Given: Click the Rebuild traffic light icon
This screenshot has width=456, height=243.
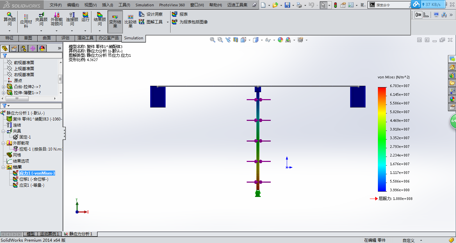Looking at the screenshot, I should point(335,5).
